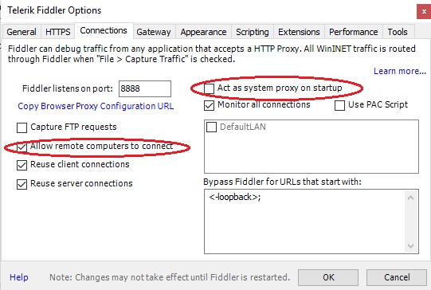Switch to the General tab
The image size is (431, 290).
coord(22,32)
